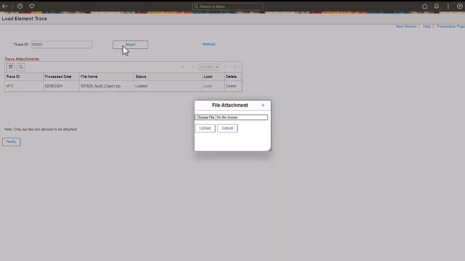Open the 1-1 of 1 row range selector
The height and width of the screenshot is (261, 465).
point(208,67)
